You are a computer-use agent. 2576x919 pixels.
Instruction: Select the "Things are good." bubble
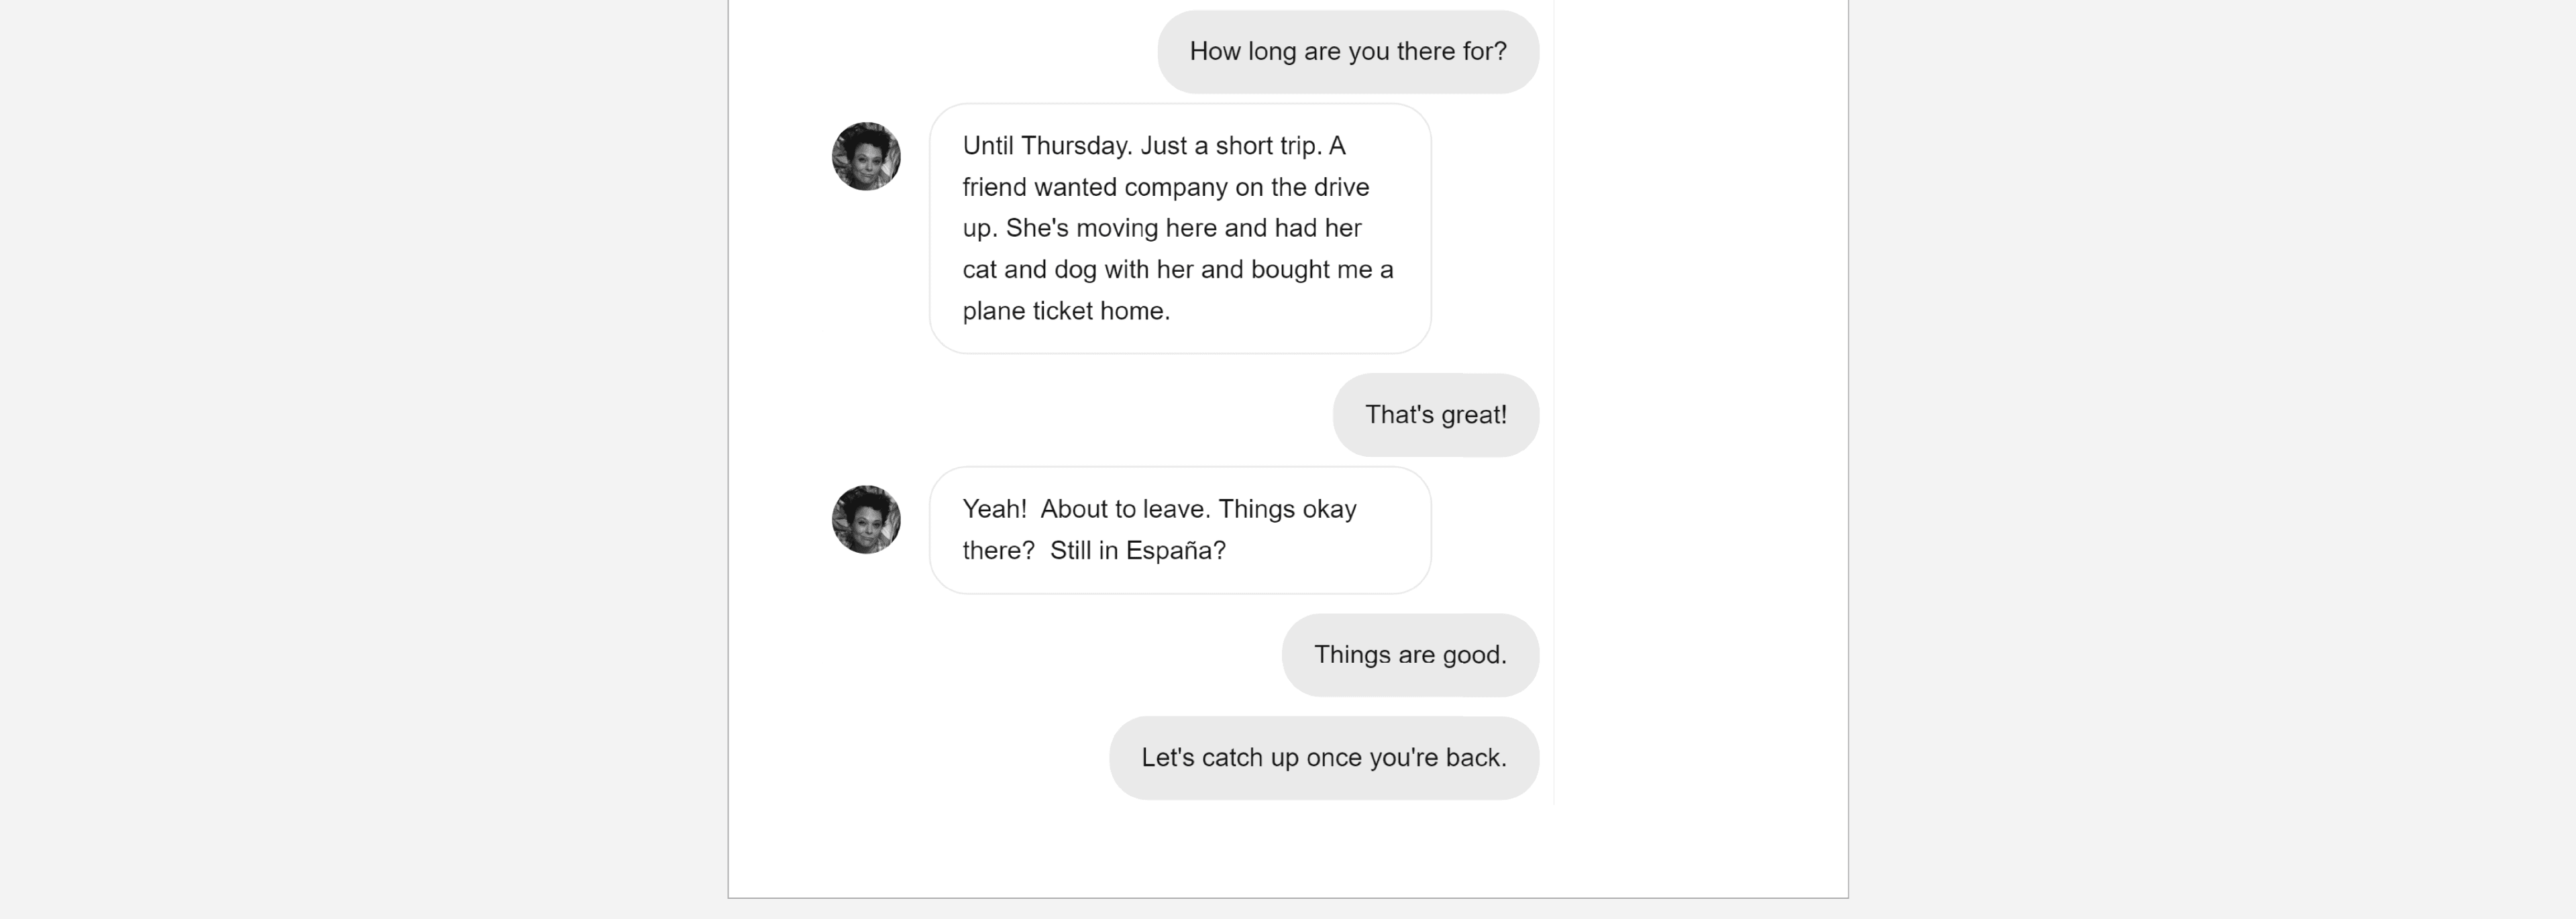1409,655
